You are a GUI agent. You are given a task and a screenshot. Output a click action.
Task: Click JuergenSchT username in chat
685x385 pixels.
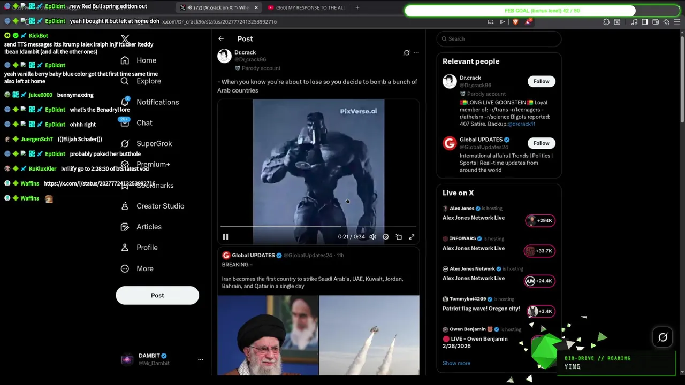click(37, 140)
